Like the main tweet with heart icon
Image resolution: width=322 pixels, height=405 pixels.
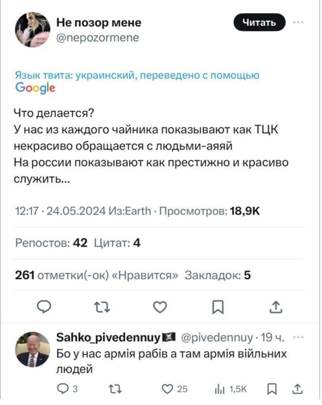click(160, 307)
